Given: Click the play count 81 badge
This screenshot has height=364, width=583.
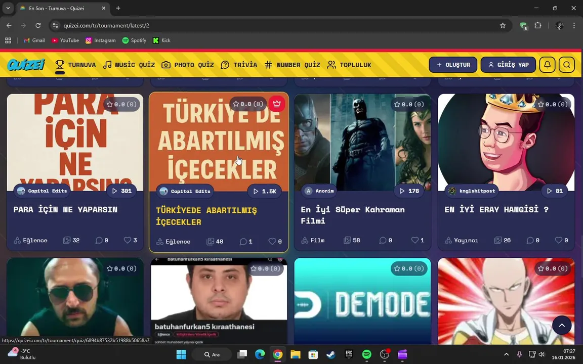Looking at the screenshot, I should tap(554, 191).
